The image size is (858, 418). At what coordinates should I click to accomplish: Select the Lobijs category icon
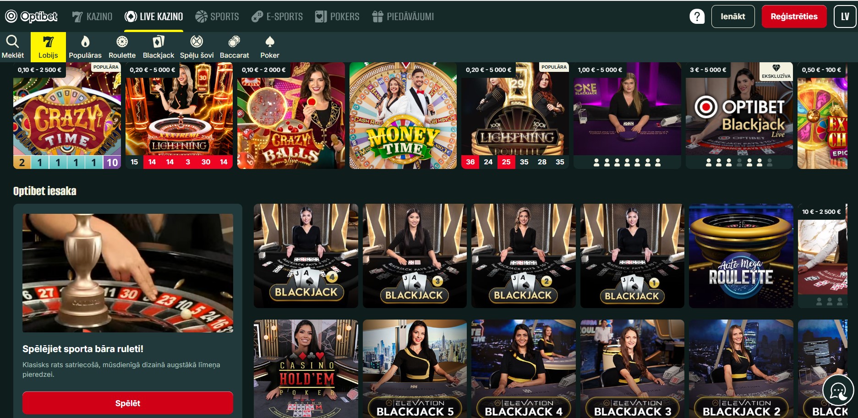[x=48, y=47]
